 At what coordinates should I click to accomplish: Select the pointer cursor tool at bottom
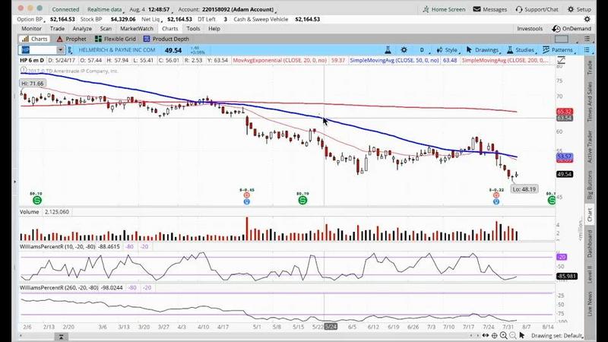point(522,335)
